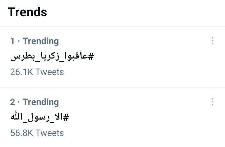Show options for the rank 2 trending item
Screen dimensions: 225x147
point(212,102)
